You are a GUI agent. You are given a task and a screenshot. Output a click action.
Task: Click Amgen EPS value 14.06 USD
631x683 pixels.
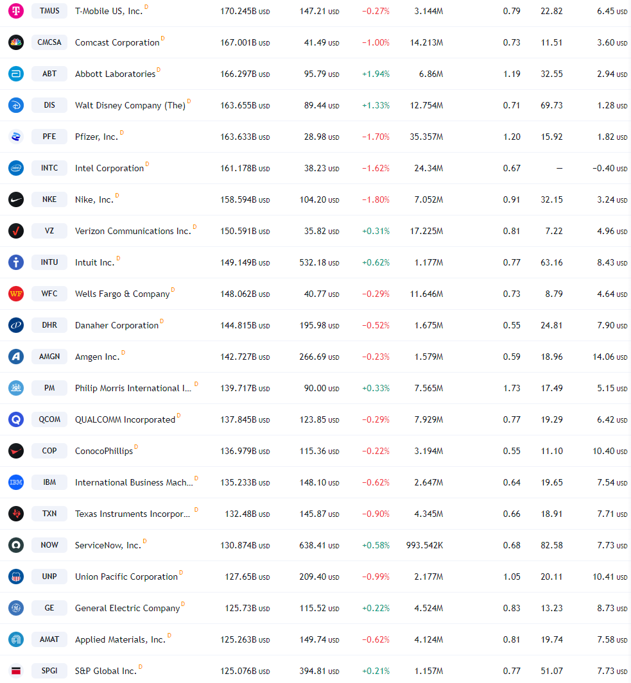tap(610, 357)
